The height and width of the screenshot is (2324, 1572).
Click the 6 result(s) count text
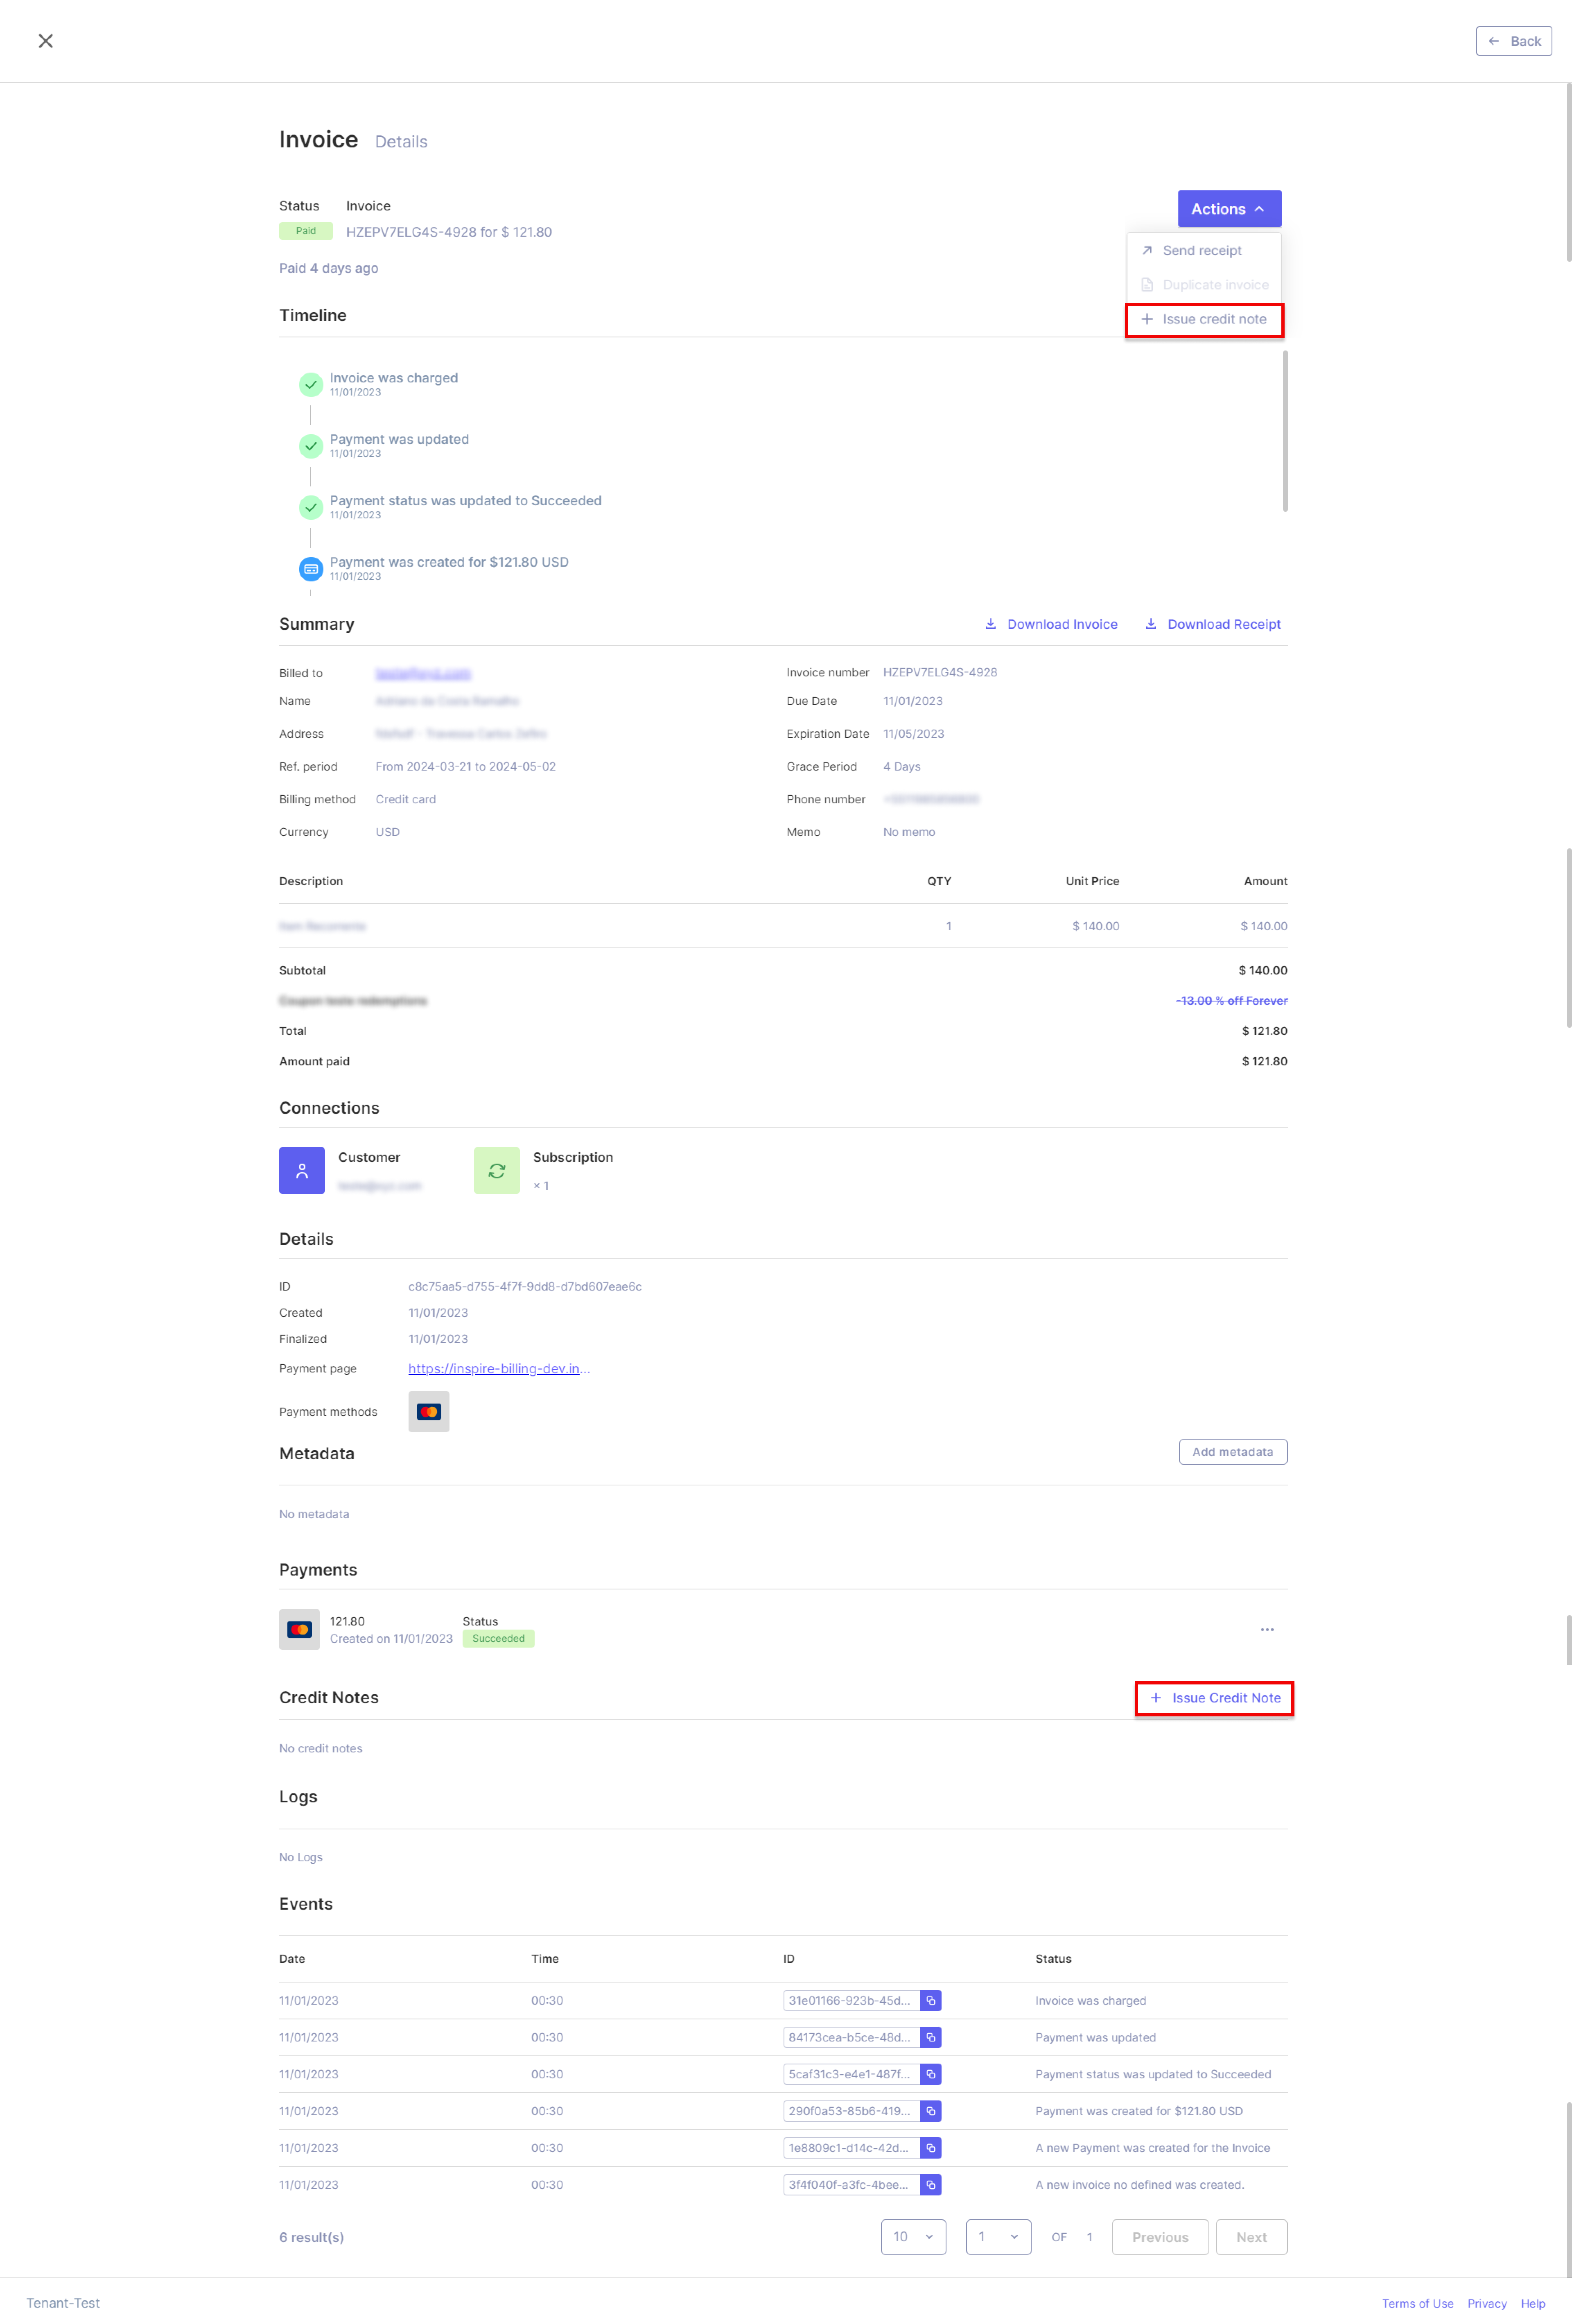coord(311,2237)
